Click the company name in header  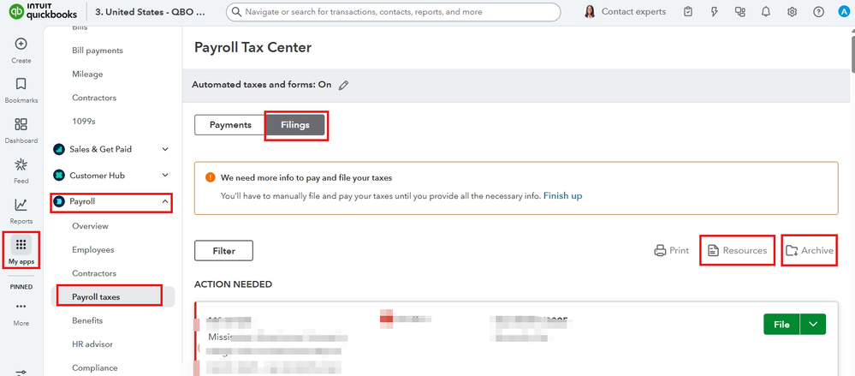pyautogui.click(x=151, y=11)
